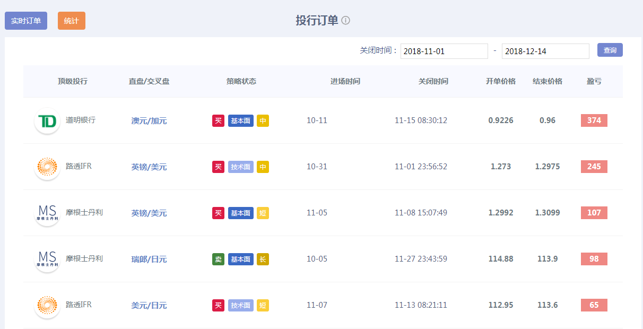Open the TD 道明银行 logo
The width and height of the screenshot is (643, 329).
coord(47,120)
